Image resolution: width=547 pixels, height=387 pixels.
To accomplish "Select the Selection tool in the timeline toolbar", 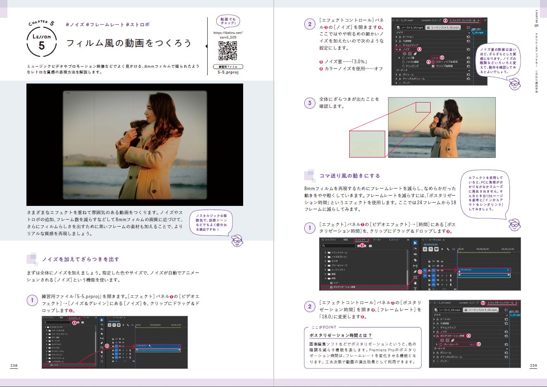I will coord(414,244).
